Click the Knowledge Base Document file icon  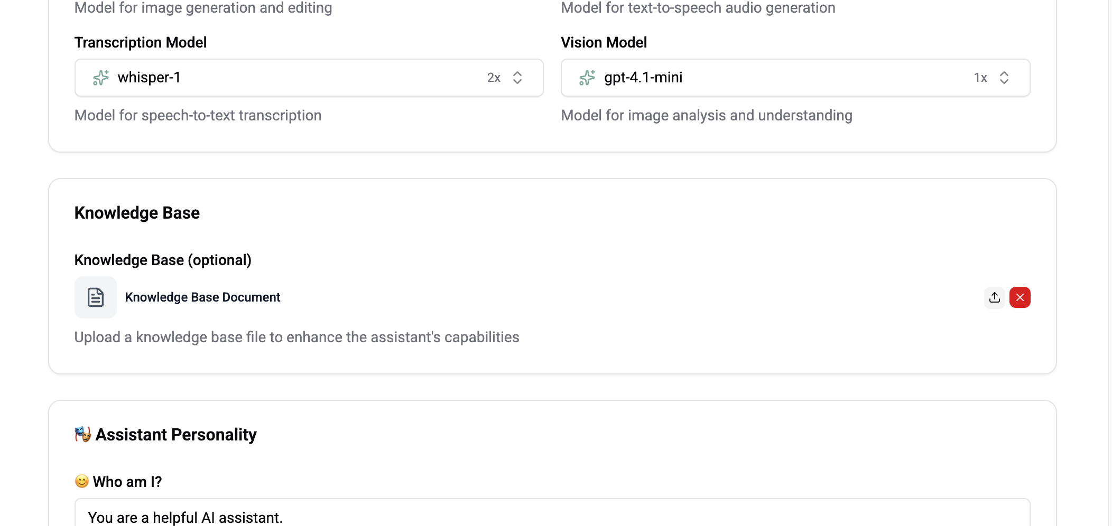click(x=96, y=297)
